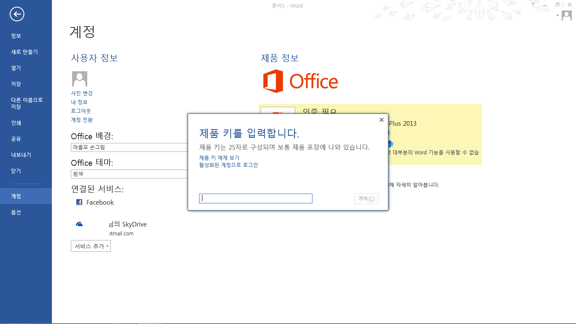Open account dropdown arrow beside the avatar

point(557,15)
